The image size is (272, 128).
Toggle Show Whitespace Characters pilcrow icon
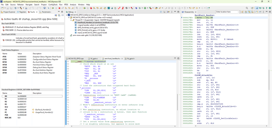(x=175, y=8)
